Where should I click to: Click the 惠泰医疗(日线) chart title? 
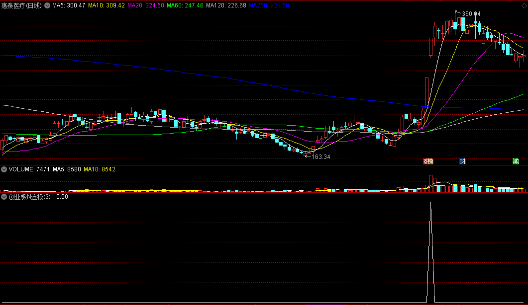[x=21, y=5]
